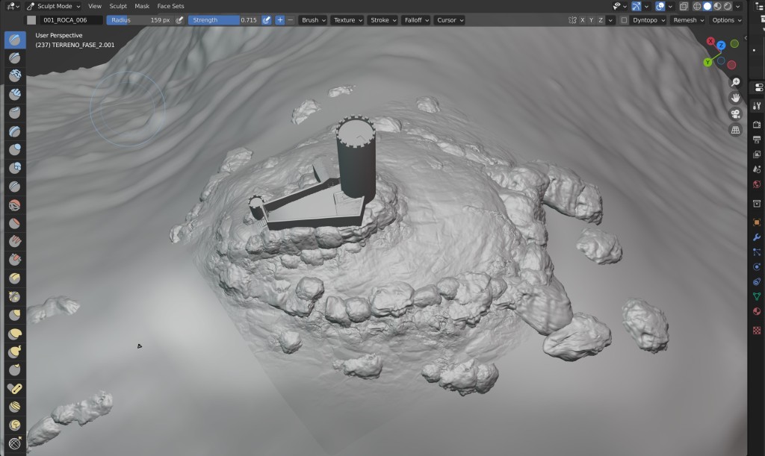
Task: Expand the Falloff dropdown
Action: tap(417, 20)
